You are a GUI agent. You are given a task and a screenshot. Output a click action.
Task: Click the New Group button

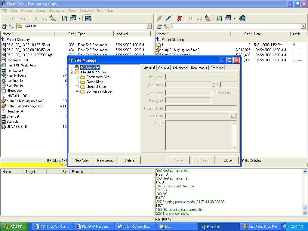(x=105, y=160)
